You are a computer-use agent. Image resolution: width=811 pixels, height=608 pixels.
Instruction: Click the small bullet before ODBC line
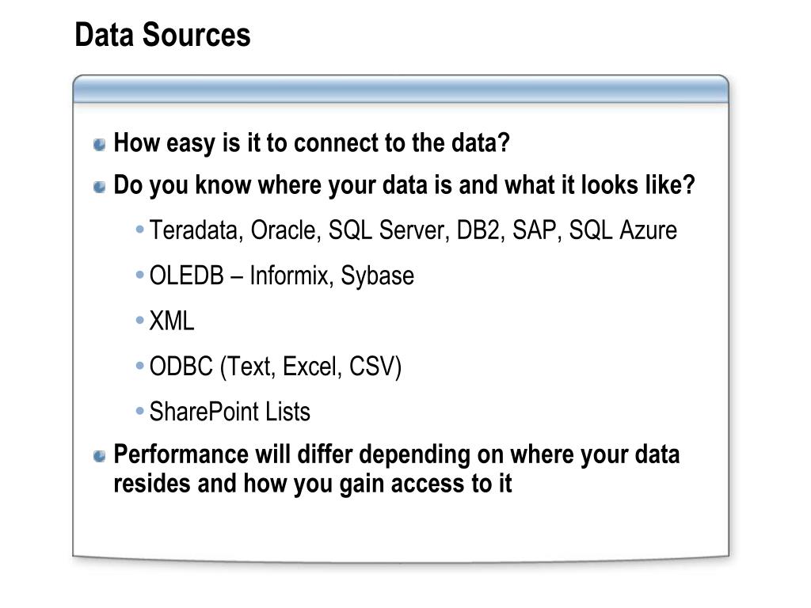coord(139,366)
